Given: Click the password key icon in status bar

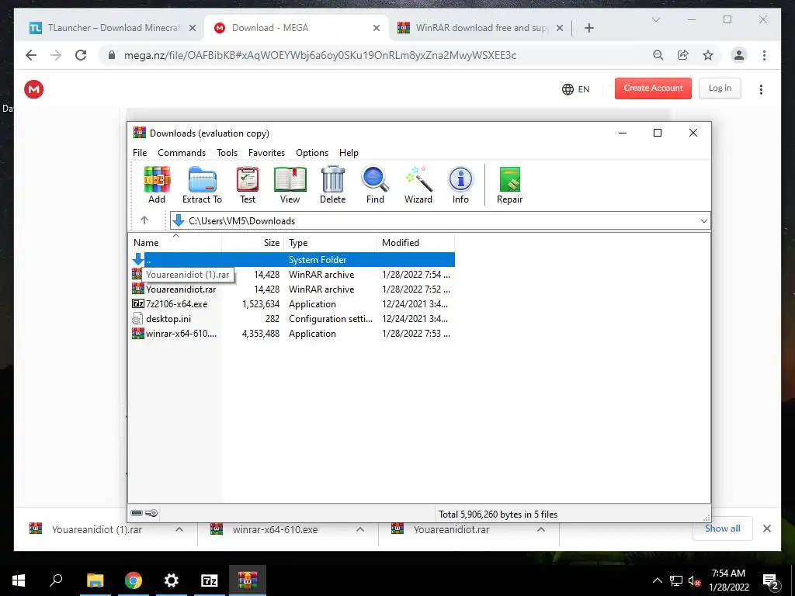Looking at the screenshot, I should tap(151, 513).
